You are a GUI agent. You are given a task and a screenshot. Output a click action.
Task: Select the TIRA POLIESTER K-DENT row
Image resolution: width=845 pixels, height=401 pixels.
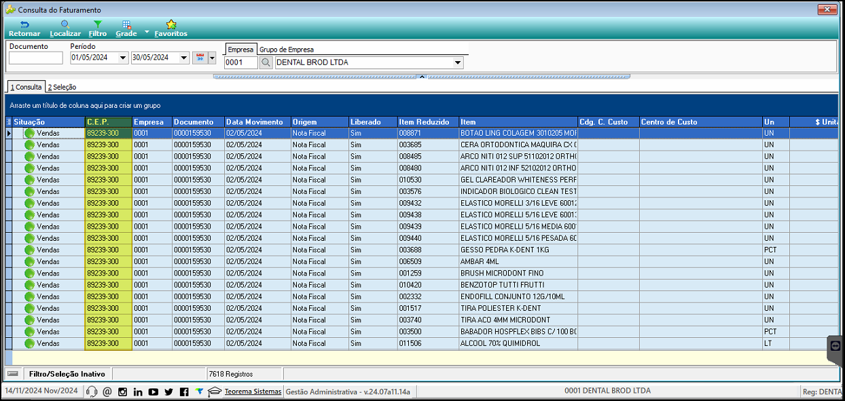pyautogui.click(x=421, y=308)
